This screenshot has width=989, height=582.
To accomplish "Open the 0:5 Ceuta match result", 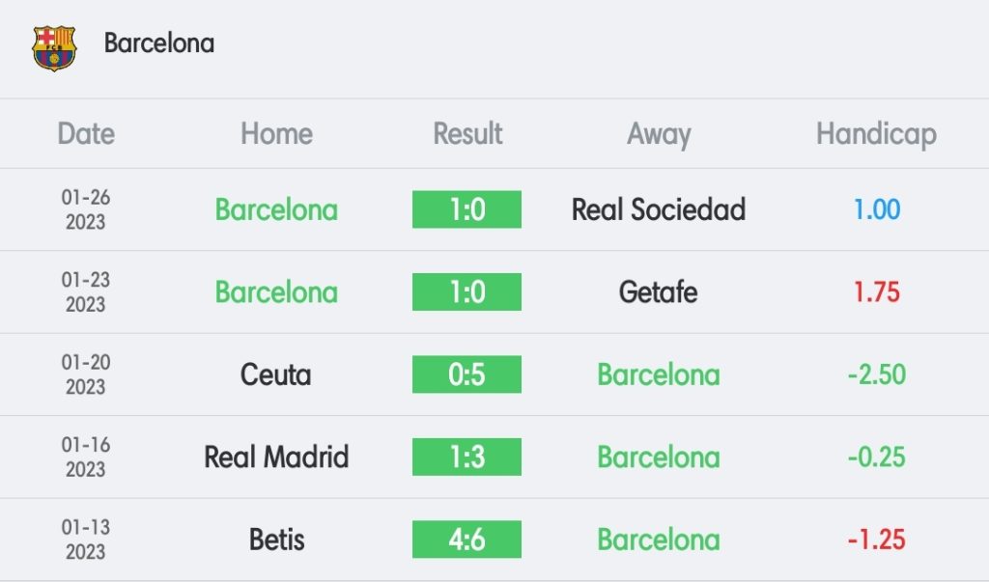I will pyautogui.click(x=466, y=374).
